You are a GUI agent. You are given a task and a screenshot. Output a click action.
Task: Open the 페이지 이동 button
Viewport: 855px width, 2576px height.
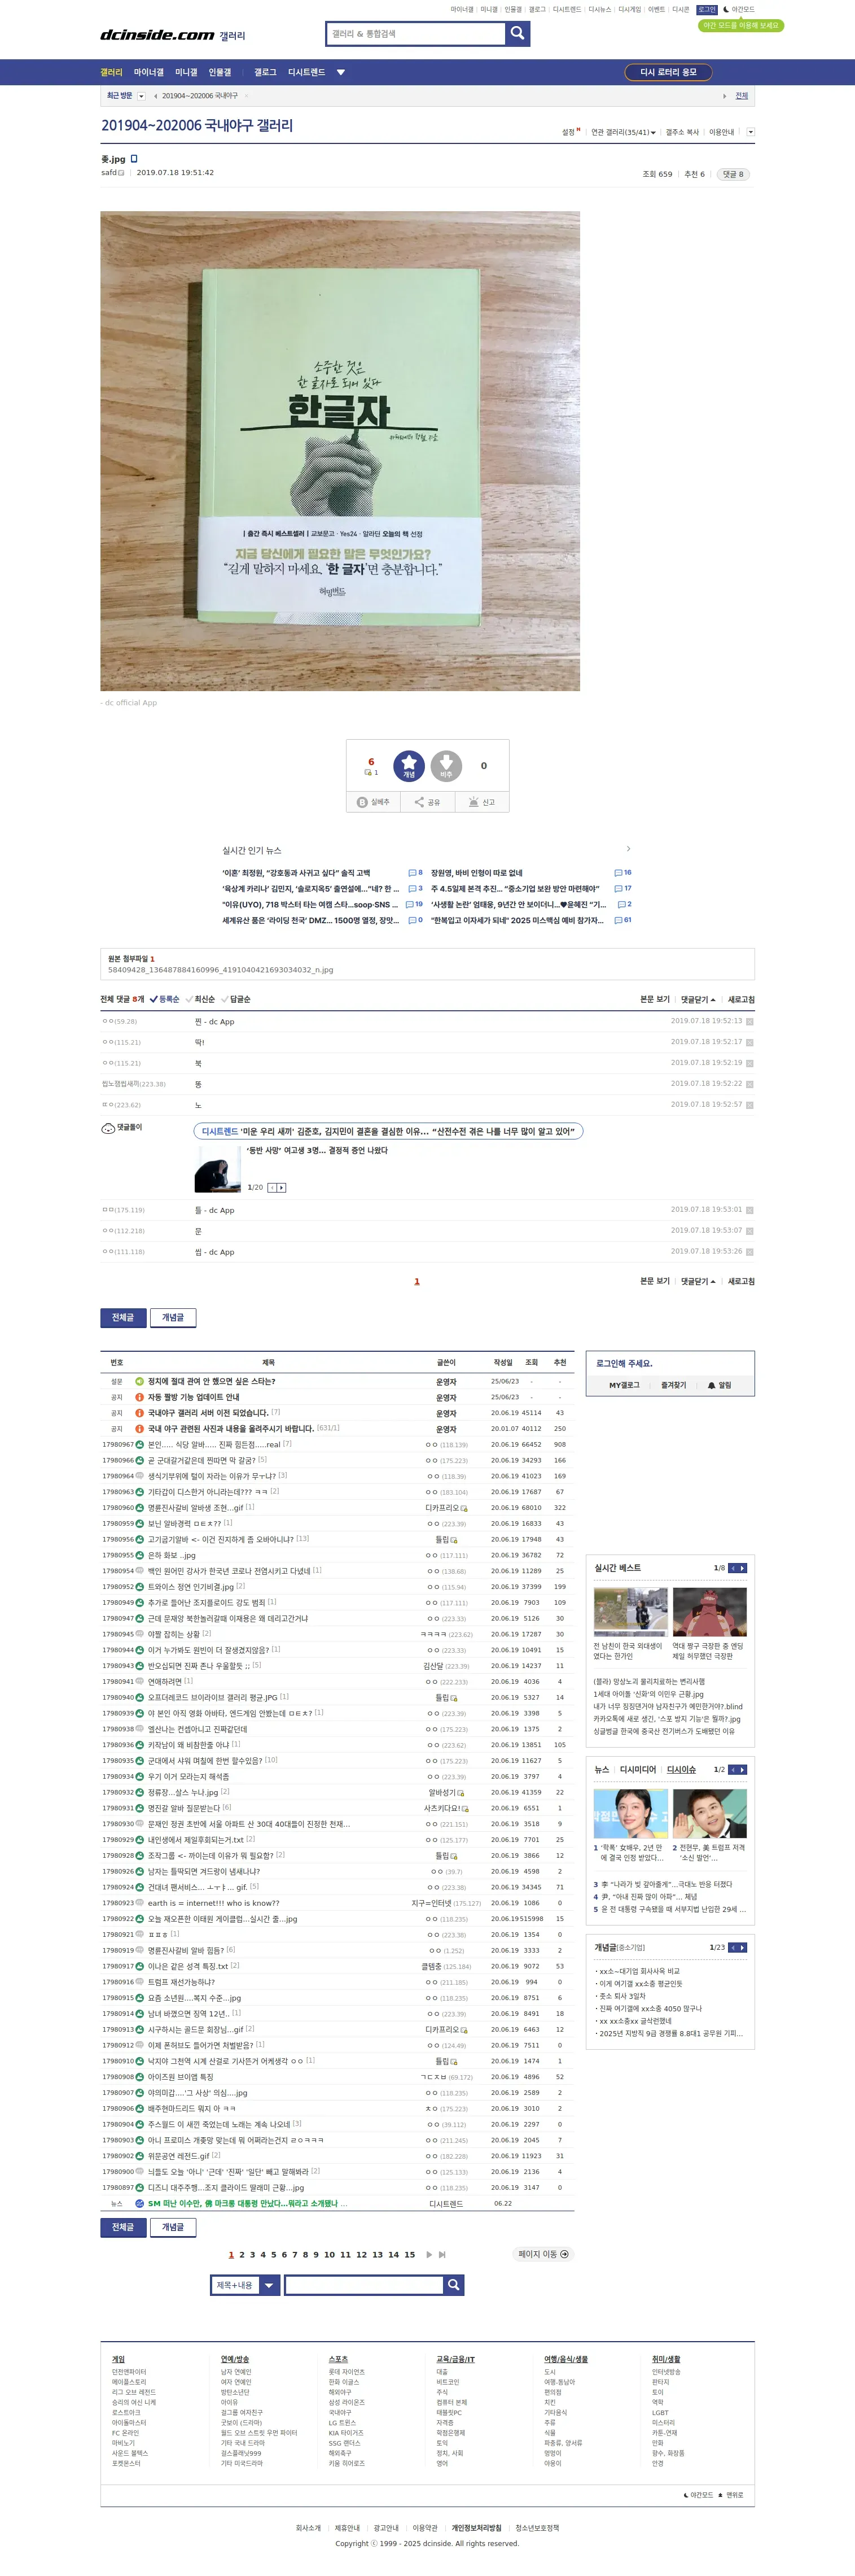pyautogui.click(x=544, y=2254)
